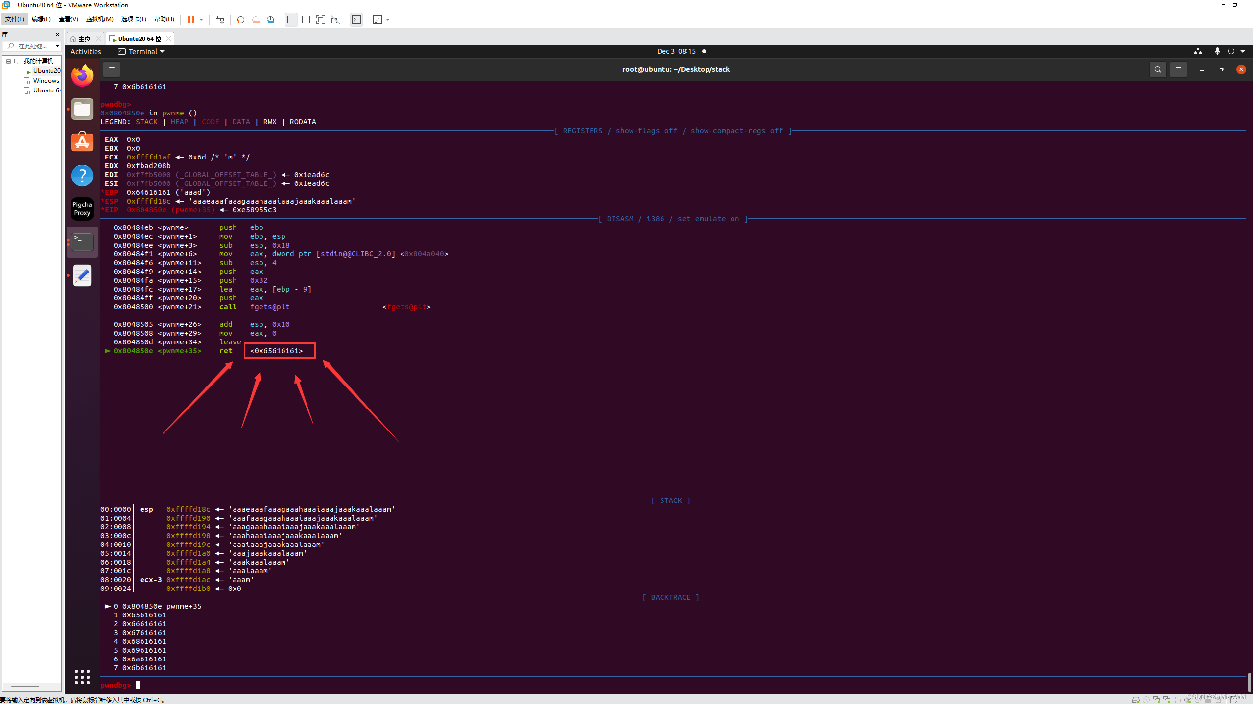Click the send Ctrl+Alt+Del toolbar icon
The image size is (1253, 704).
click(220, 20)
